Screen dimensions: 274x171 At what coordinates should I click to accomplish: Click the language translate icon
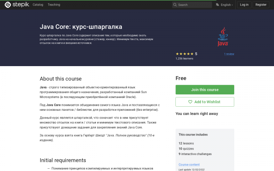(x=217, y=5)
